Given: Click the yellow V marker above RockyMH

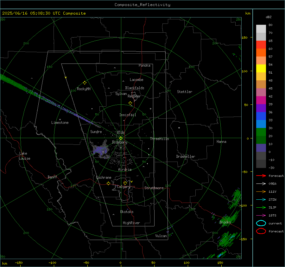Looking at the screenshot, I should 66,77.
